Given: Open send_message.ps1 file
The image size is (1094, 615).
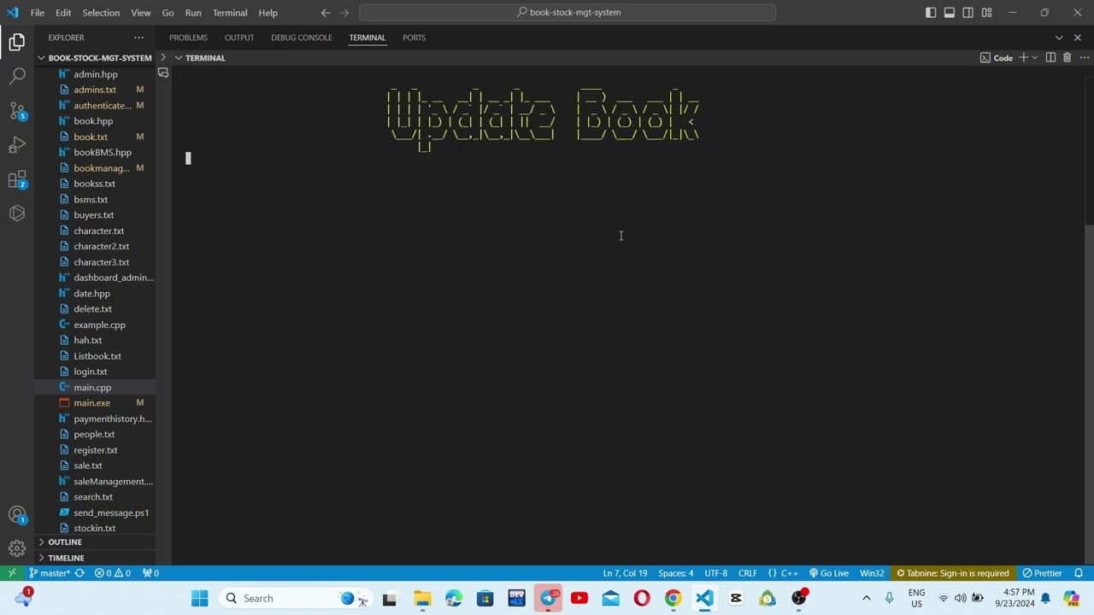Looking at the screenshot, I should (x=95, y=513).
